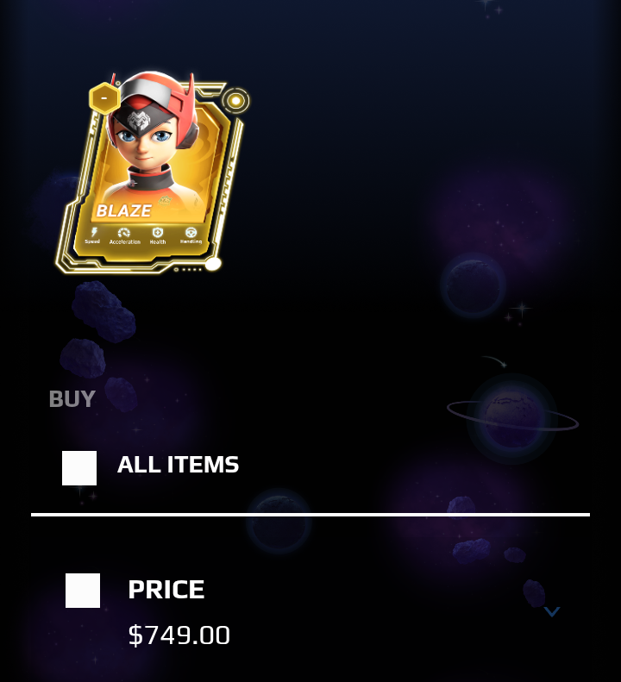Screen dimensions: 621x682
Task: Click the BLAZE name on the card
Action: 123,211
